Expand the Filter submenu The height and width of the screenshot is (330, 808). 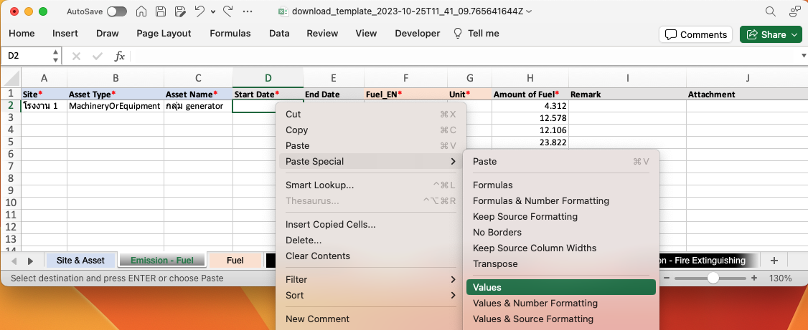coord(371,279)
